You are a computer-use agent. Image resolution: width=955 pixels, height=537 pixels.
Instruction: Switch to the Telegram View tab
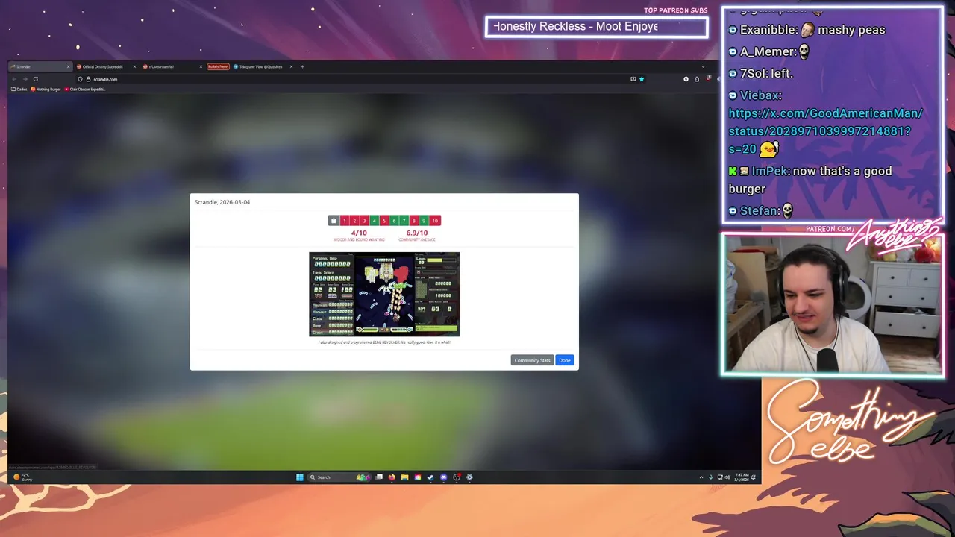[261, 66]
